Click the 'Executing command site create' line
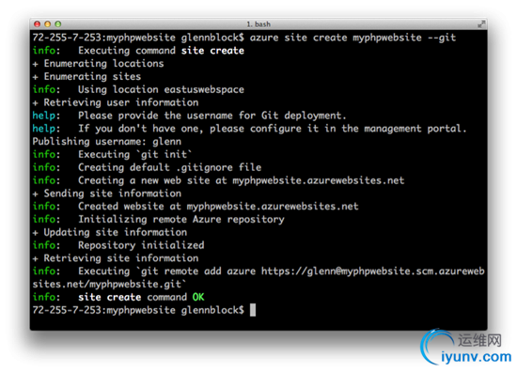 pos(138,51)
